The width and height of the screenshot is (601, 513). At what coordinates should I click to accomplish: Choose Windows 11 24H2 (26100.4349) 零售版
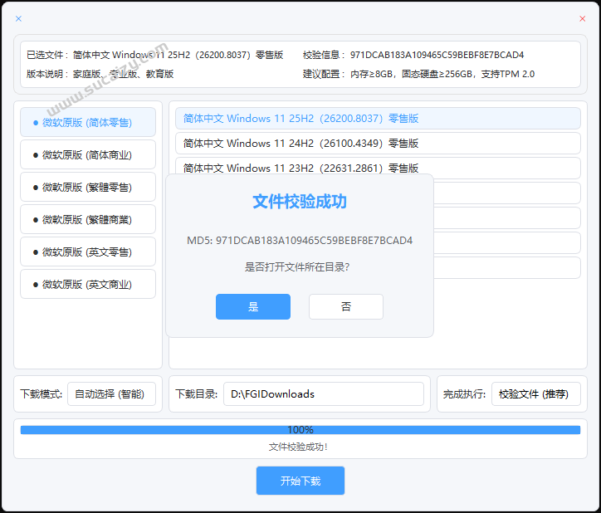(x=378, y=143)
